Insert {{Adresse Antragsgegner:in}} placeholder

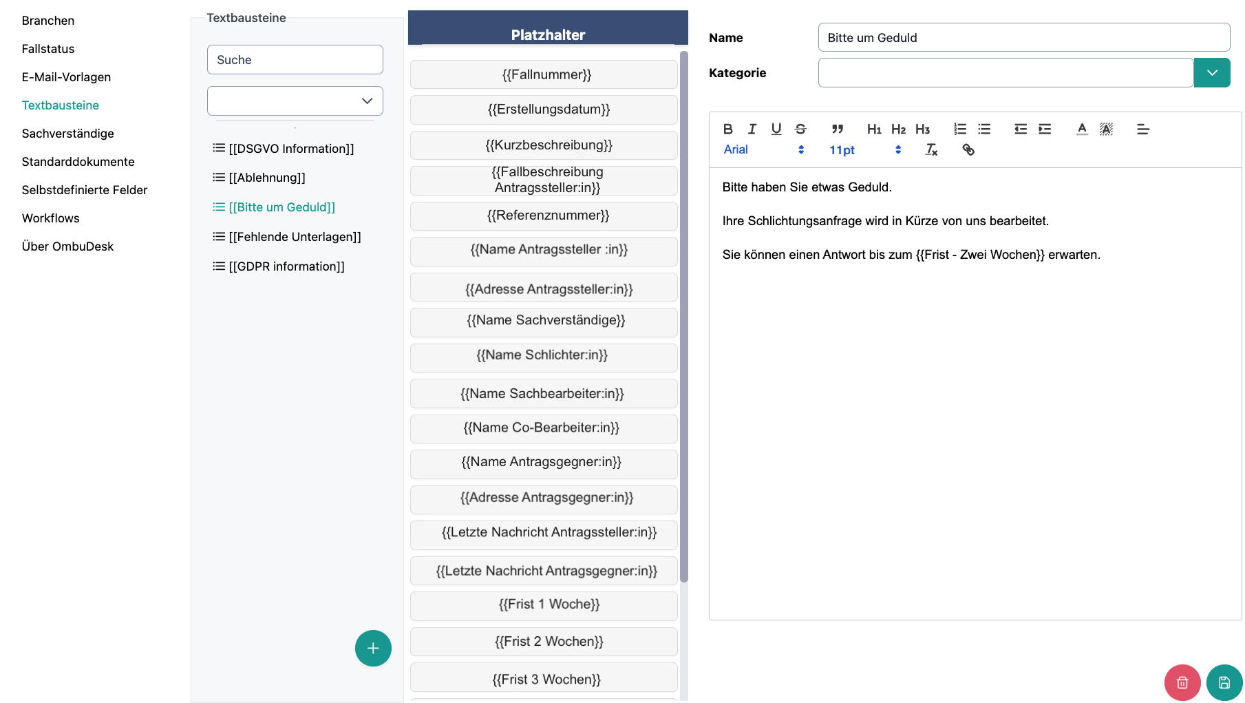coord(544,500)
